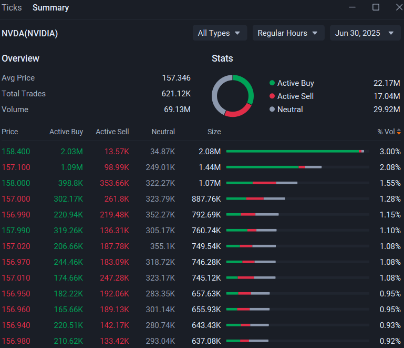Open the All Types dropdown
Viewport: 404px width, 348px height.
pos(220,33)
